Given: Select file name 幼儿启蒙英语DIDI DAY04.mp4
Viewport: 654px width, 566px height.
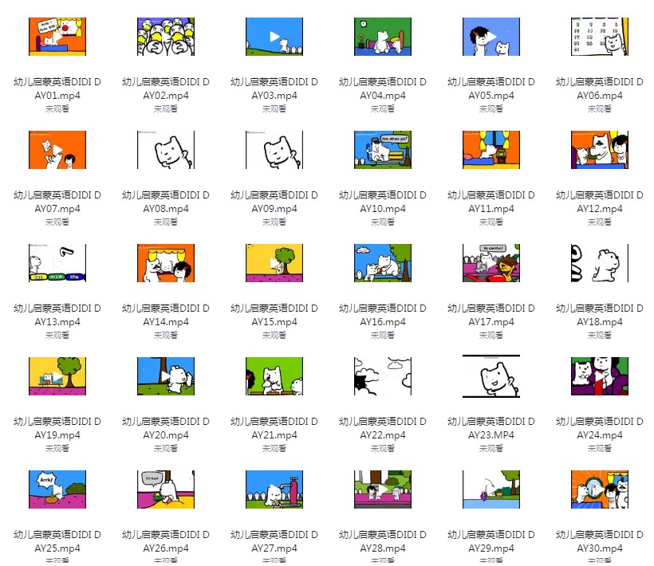Looking at the screenshot, I should 383,88.
